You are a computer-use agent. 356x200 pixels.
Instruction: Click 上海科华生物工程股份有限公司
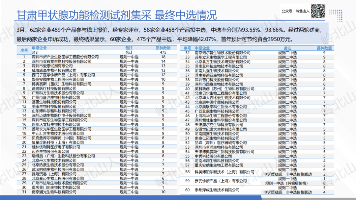click(x=221, y=116)
